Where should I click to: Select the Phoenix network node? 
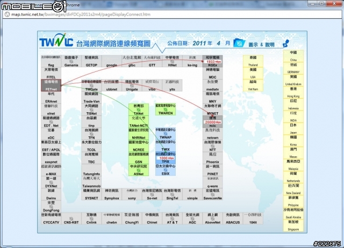(212, 158)
